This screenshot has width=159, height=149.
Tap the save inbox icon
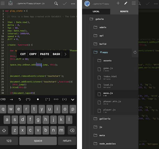point(10,3)
